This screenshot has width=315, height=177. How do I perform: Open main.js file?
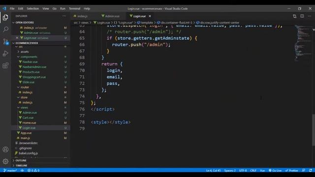(x=25, y=138)
